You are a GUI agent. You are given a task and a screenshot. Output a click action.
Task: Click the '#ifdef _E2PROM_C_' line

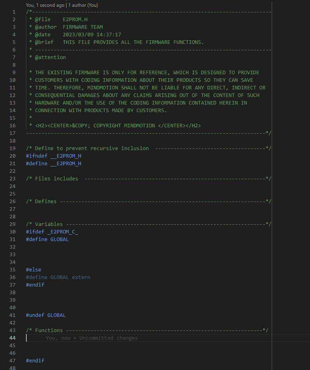[x=52, y=232]
